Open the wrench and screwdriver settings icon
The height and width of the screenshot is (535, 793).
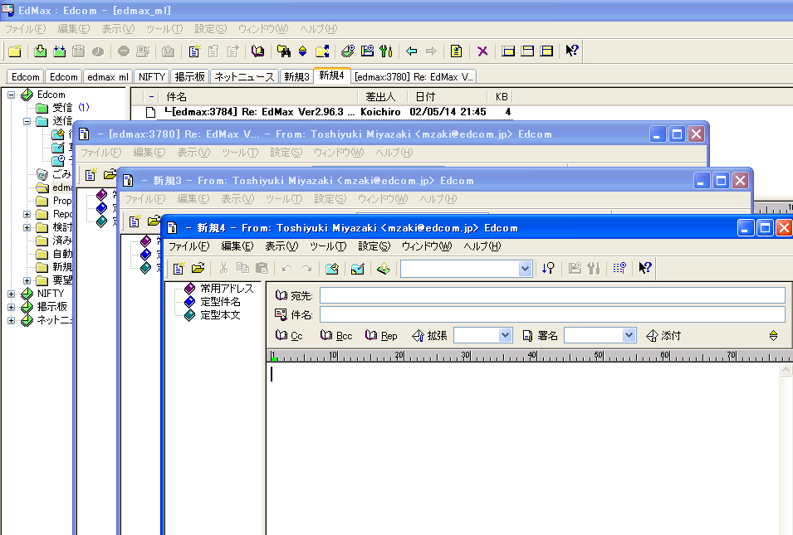386,51
